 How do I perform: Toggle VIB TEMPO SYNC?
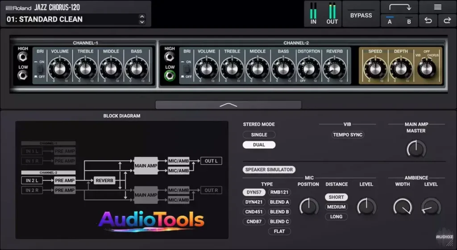coord(347,135)
